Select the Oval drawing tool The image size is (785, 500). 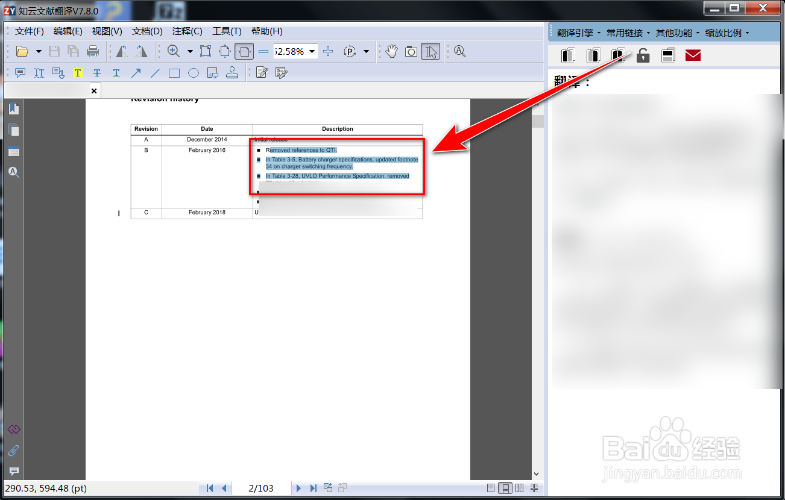194,73
